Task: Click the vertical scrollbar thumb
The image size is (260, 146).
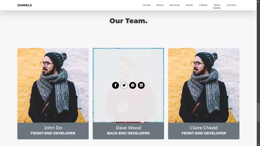Action: coord(258,112)
